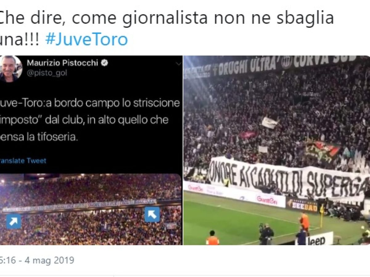Click the embedded tweet text about striscione
The width and height of the screenshot is (370, 277).
(x=89, y=120)
